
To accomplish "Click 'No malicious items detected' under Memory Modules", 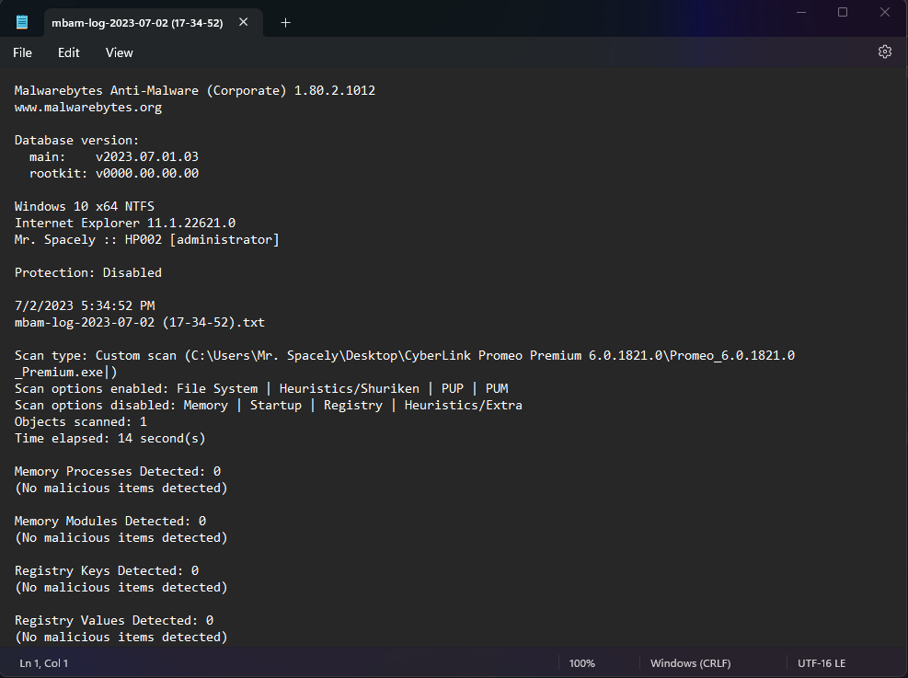I will click(121, 538).
